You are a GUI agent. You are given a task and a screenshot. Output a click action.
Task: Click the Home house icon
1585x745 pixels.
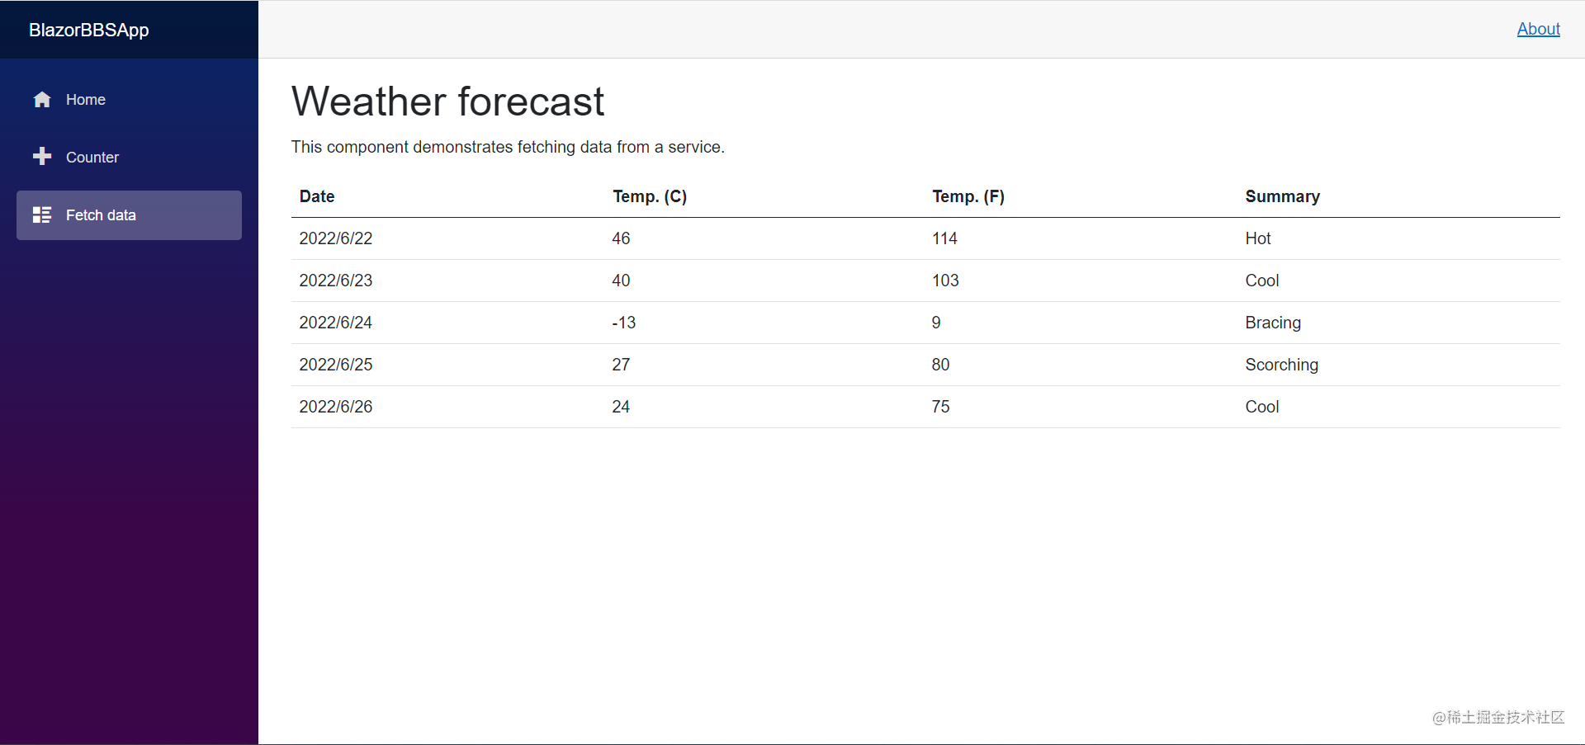42,100
